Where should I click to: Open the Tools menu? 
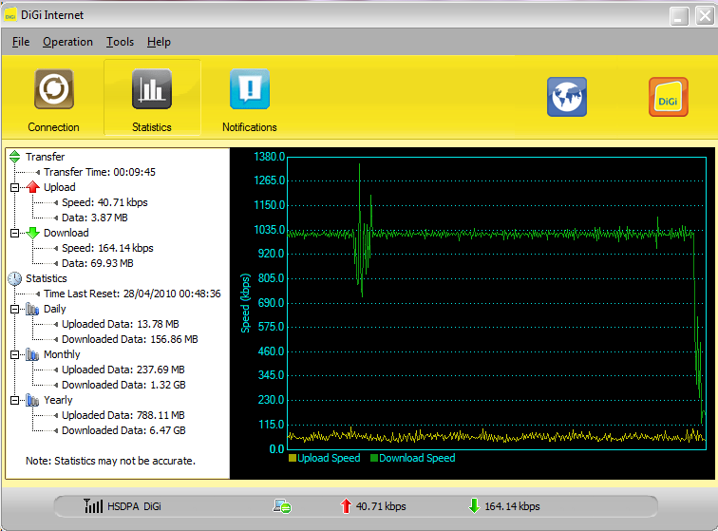(120, 42)
